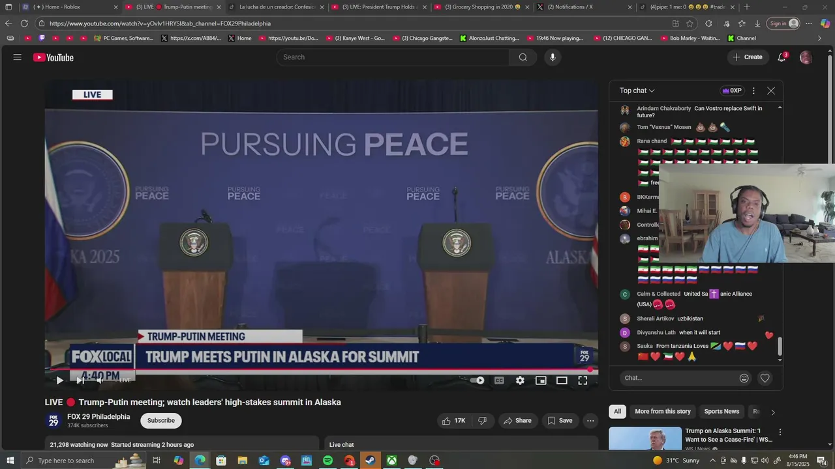Switch to Grocery Shopping in 2020 tab
This screenshot has height=469, width=835.
click(x=483, y=7)
